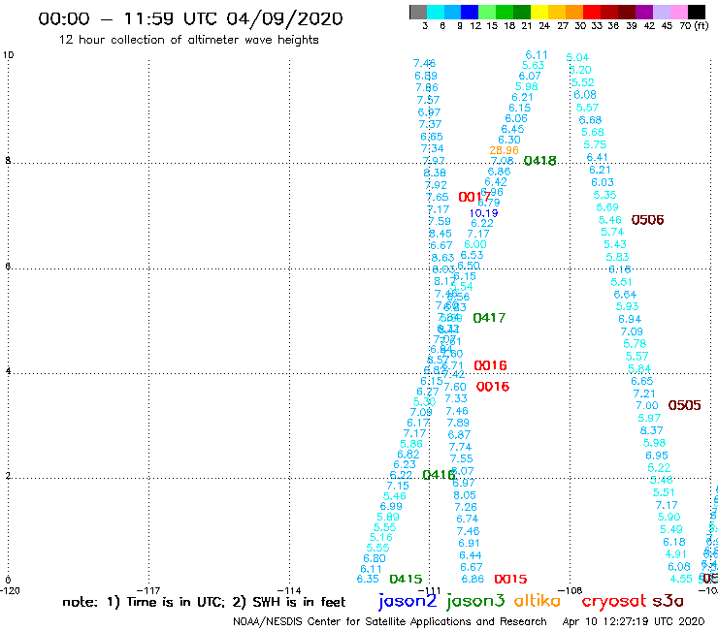718x630 pixels.
Task: Click the cryosat satellite legend name
Action: coord(613,601)
